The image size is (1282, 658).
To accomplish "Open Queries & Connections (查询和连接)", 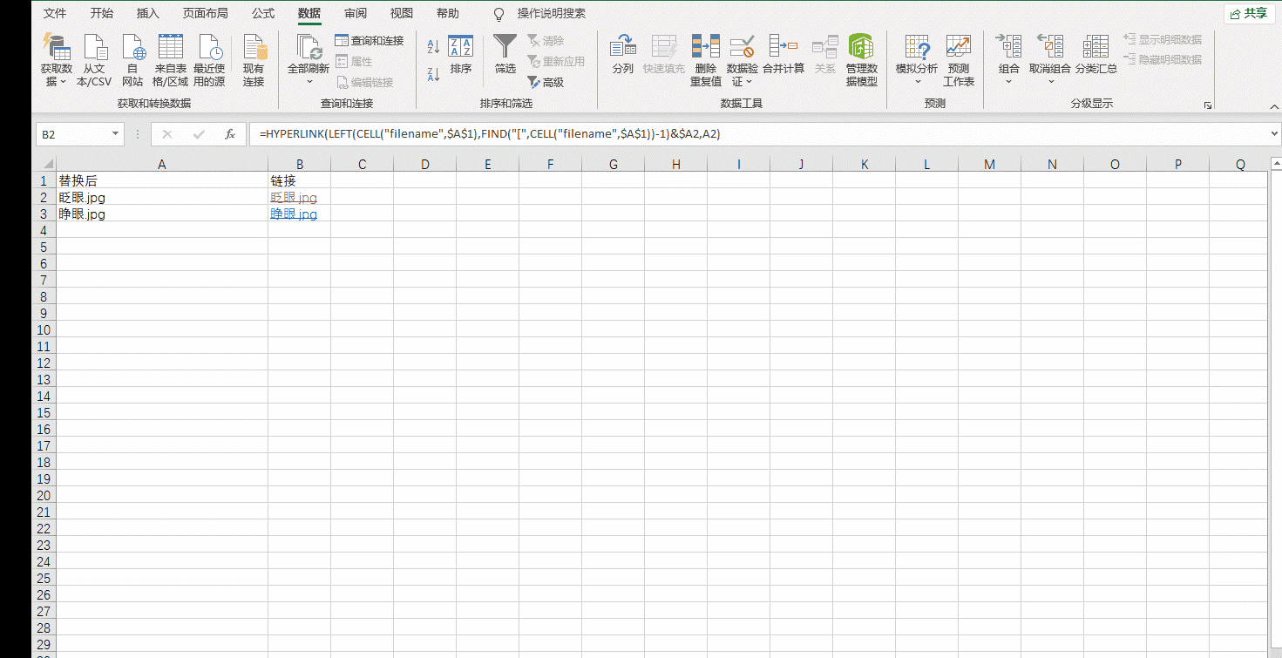I will [x=370, y=41].
